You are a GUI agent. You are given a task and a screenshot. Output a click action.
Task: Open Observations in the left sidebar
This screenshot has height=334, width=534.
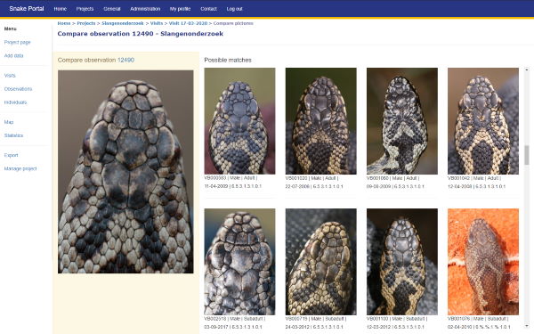pyautogui.click(x=18, y=89)
